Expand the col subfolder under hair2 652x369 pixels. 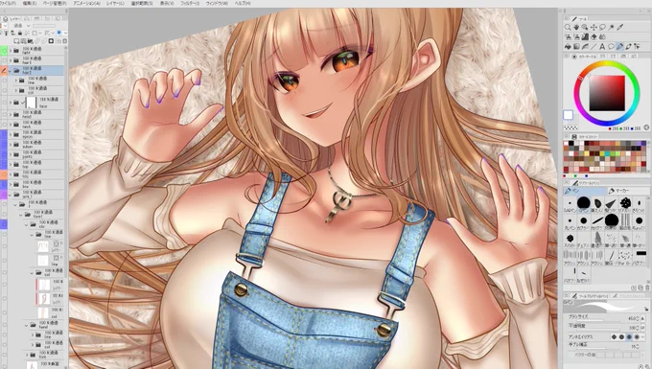pos(16,90)
